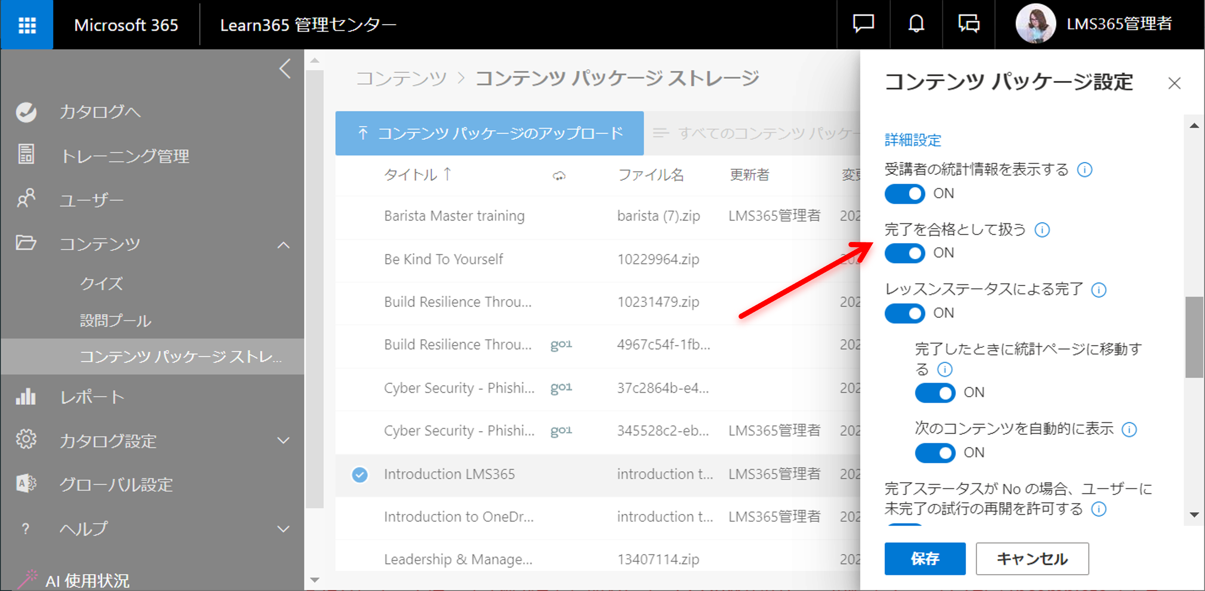The width and height of the screenshot is (1205, 591).
Task: Click the ファイル名 column header
Action: (x=651, y=175)
